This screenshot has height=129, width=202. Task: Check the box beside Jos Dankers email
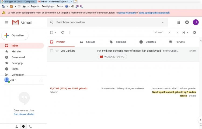52,51
